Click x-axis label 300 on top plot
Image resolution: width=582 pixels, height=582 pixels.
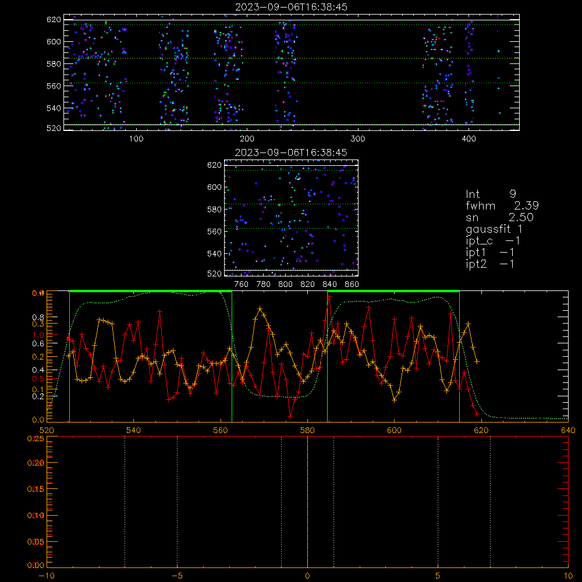(x=358, y=139)
